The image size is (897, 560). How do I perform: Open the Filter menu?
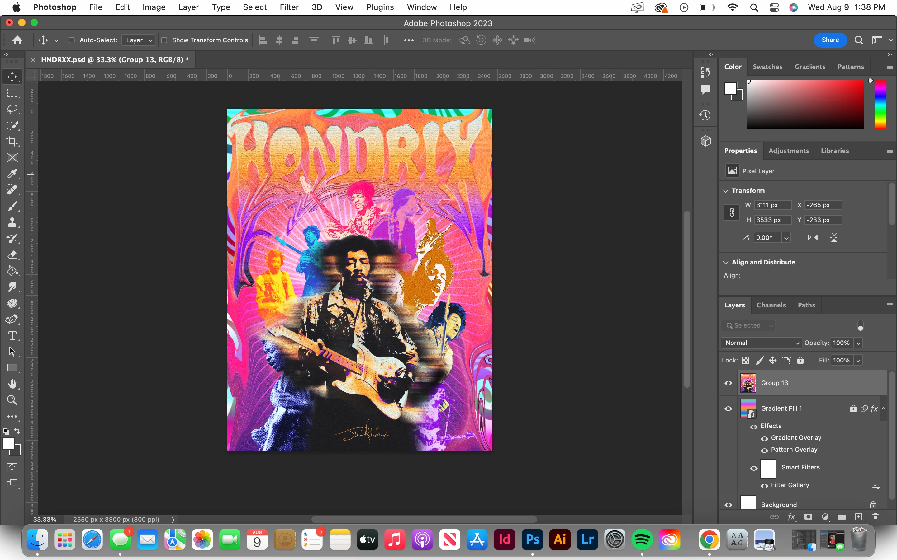[x=289, y=7]
